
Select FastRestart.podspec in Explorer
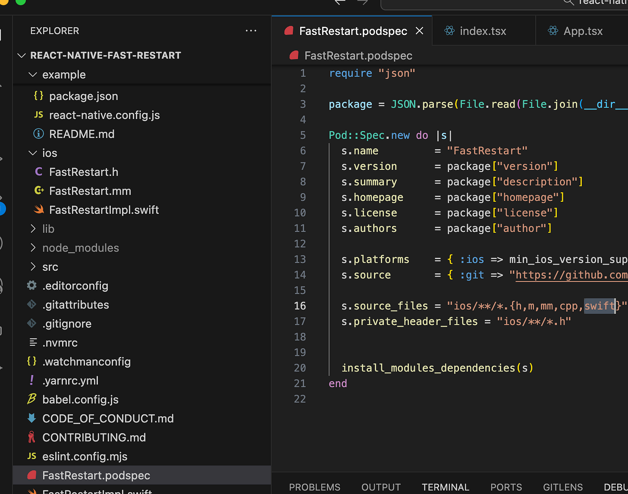141,475
